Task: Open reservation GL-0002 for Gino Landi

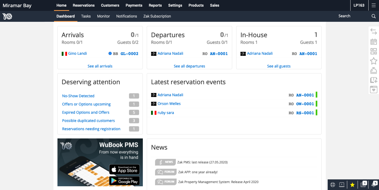Action: click(x=129, y=54)
